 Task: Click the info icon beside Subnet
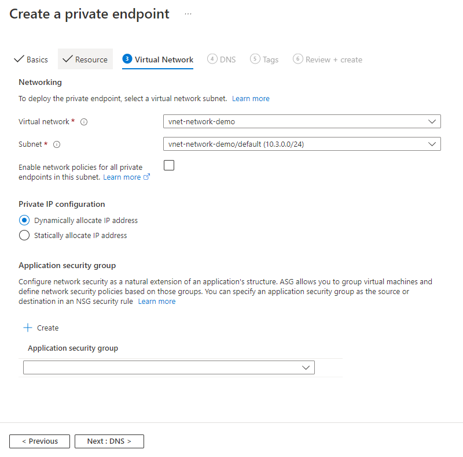[56, 145]
